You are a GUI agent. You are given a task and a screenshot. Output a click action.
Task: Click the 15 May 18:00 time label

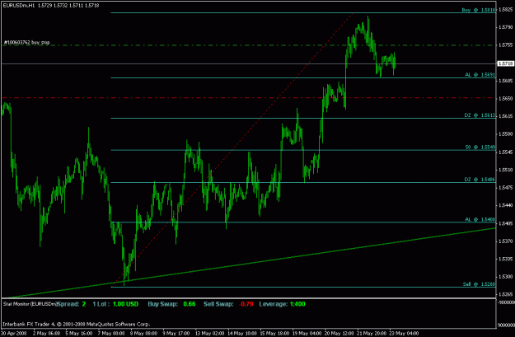(x=274, y=333)
